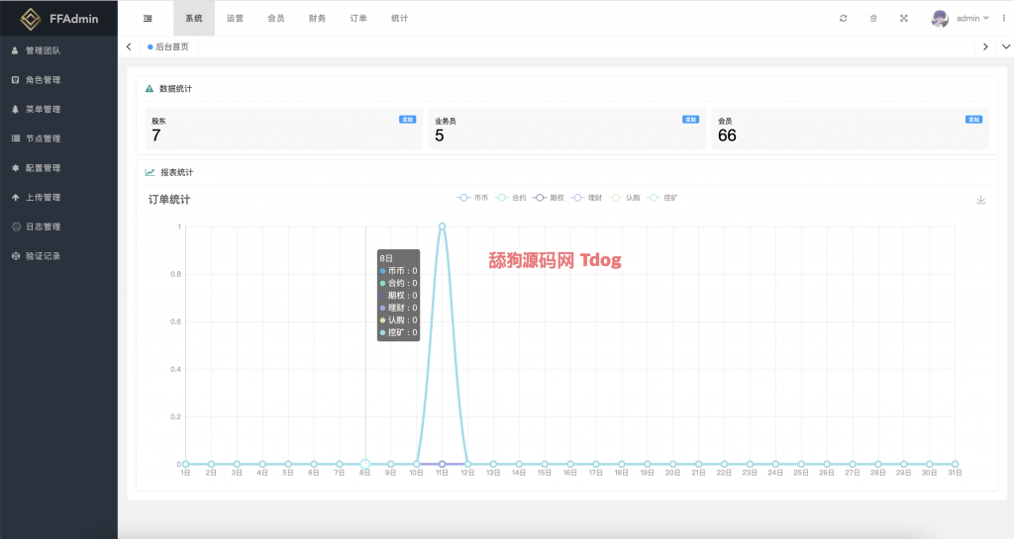Open 日志管理 in the sidebar
The height and width of the screenshot is (539, 1014).
[43, 226]
